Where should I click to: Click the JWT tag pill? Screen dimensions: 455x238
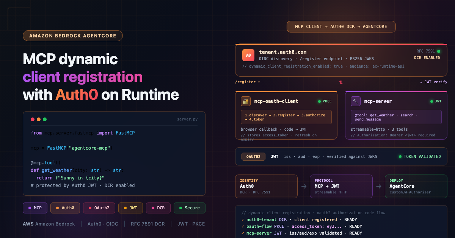click(x=130, y=208)
